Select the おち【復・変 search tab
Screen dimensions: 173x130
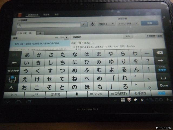pyautogui.click(x=26, y=33)
